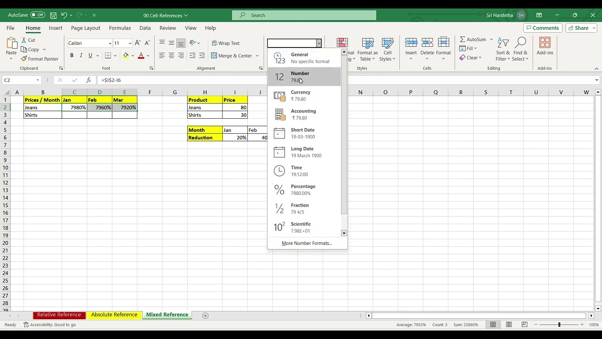Click the zoom slider handle
The width and height of the screenshot is (602, 339).
[x=559, y=324]
